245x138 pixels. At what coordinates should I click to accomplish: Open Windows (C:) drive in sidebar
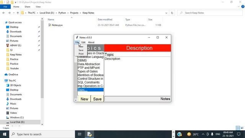pyautogui.click(x=17, y=117)
